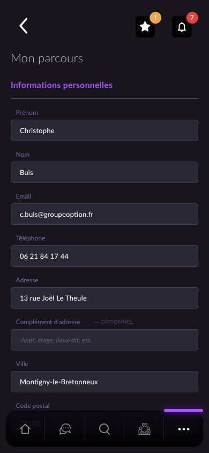This screenshot has height=453, width=209.
Task: Open notifications with the bell icon
Action: [182, 27]
